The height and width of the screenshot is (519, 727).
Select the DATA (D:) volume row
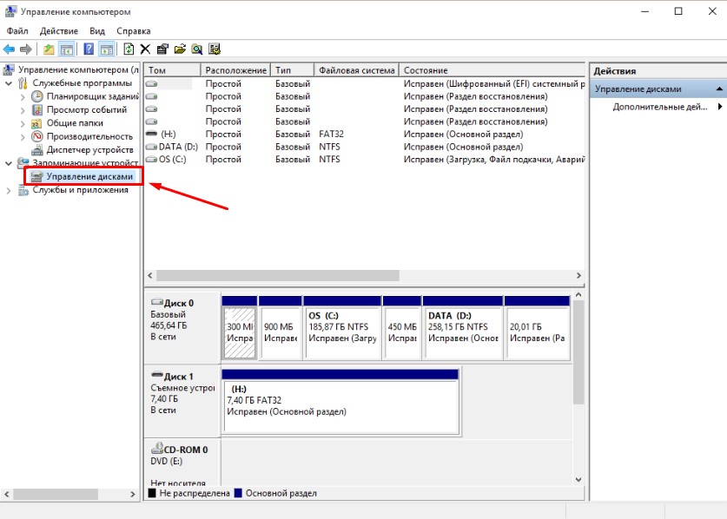point(177,147)
